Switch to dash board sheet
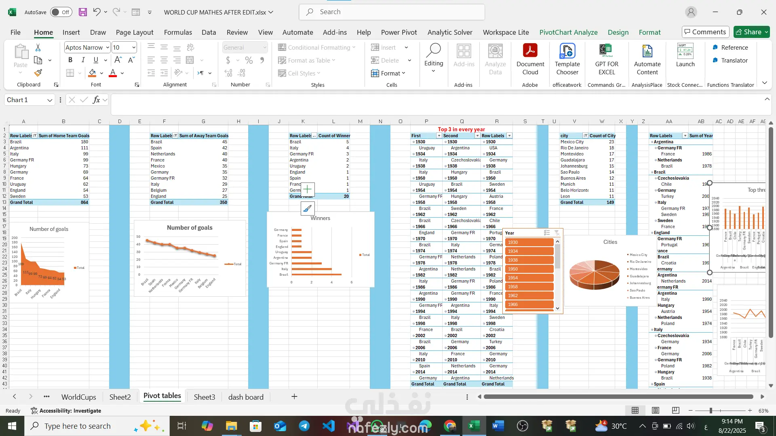The width and height of the screenshot is (776, 436). [x=246, y=397]
